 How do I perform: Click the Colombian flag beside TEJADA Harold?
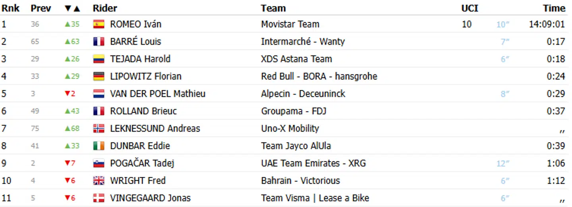click(x=99, y=59)
